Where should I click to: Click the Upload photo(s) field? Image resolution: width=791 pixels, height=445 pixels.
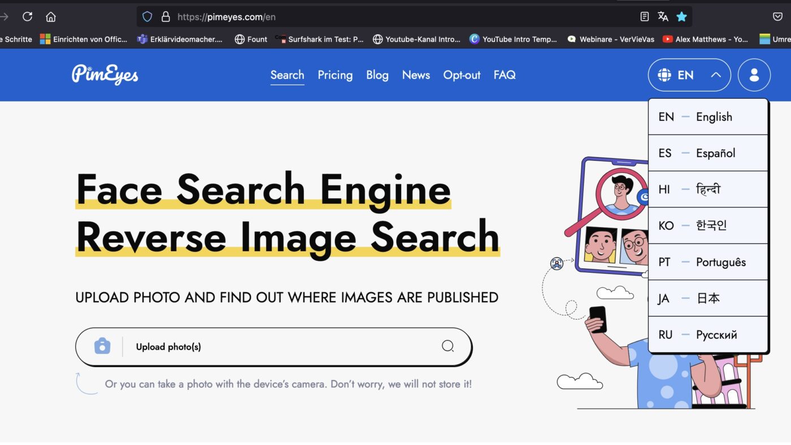273,346
